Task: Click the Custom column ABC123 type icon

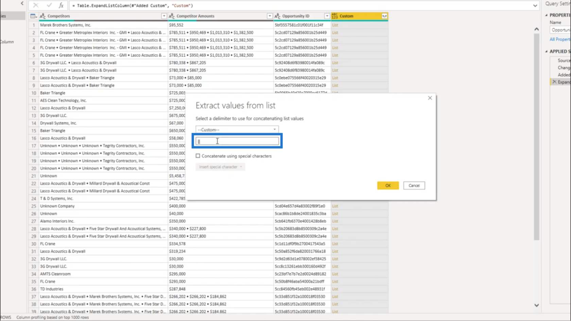Action: [x=335, y=16]
